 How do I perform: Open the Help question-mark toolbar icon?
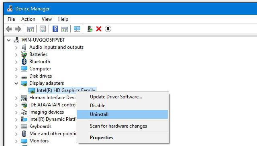[x=55, y=29]
